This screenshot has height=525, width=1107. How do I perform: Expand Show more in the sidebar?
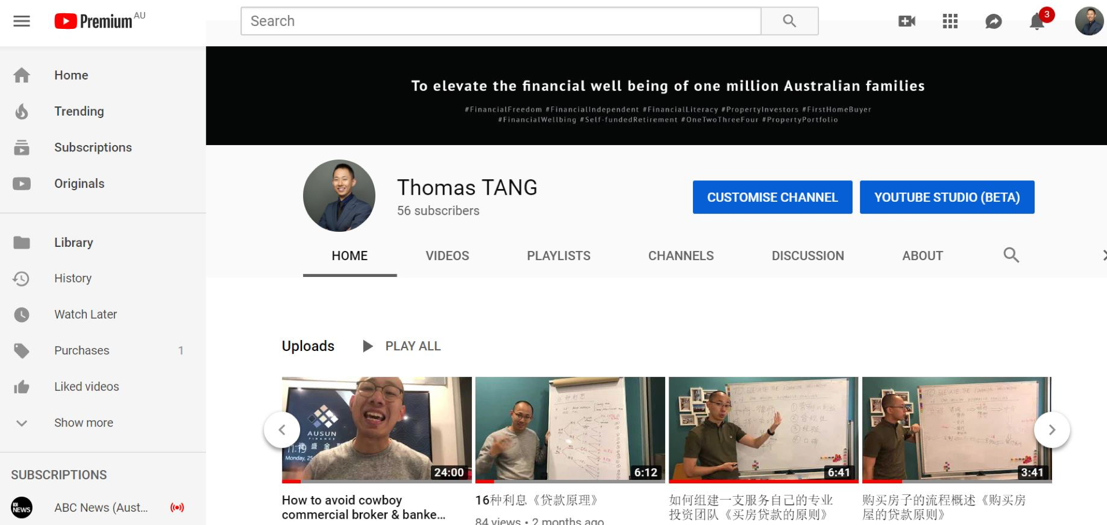(83, 423)
